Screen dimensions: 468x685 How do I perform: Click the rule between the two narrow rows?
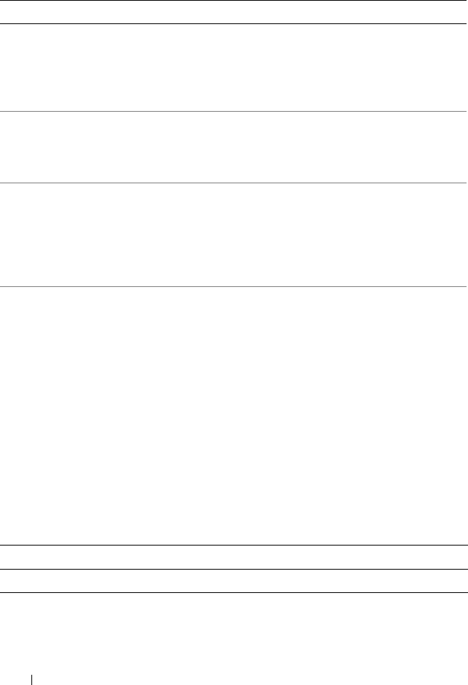[234, 570]
